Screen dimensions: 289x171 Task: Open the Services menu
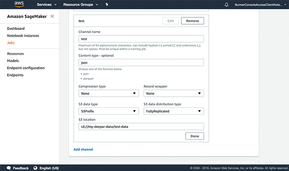click(x=47, y=5)
